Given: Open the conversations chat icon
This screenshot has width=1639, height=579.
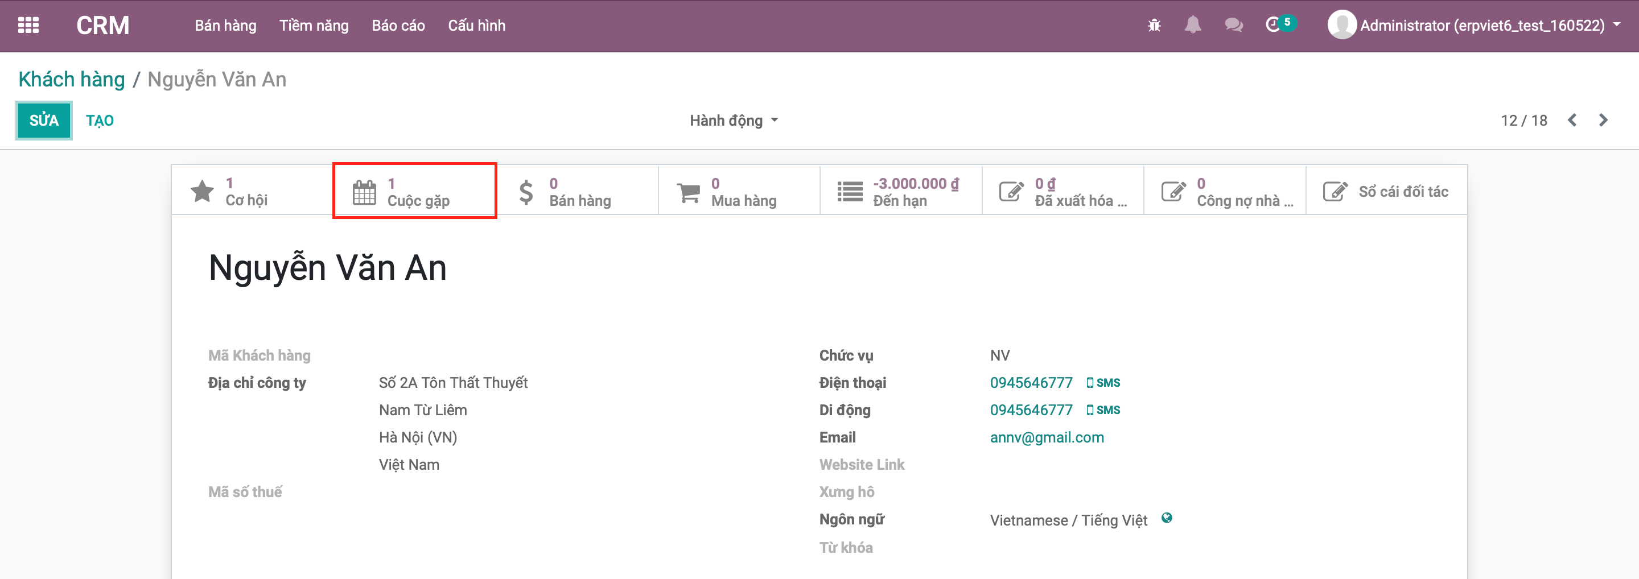Looking at the screenshot, I should [x=1234, y=26].
